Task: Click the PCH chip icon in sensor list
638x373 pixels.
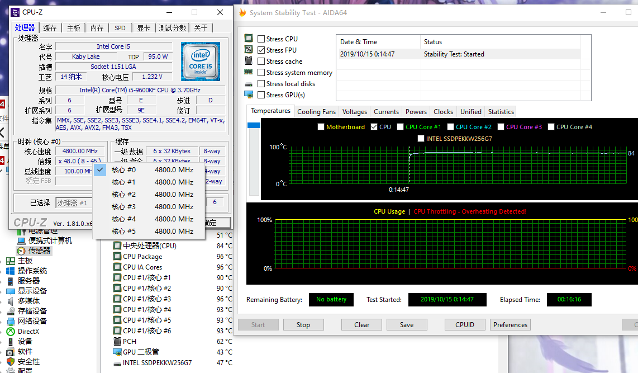Action: [x=117, y=341]
